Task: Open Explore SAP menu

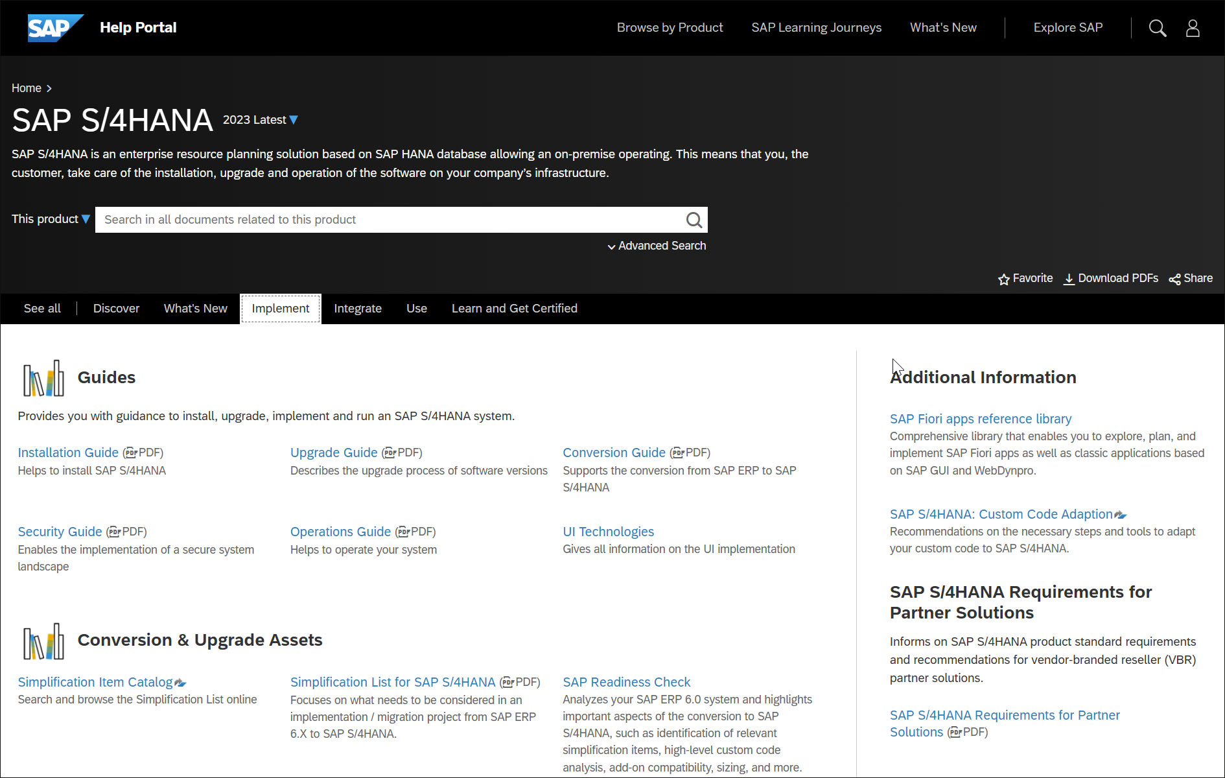Action: (x=1067, y=28)
